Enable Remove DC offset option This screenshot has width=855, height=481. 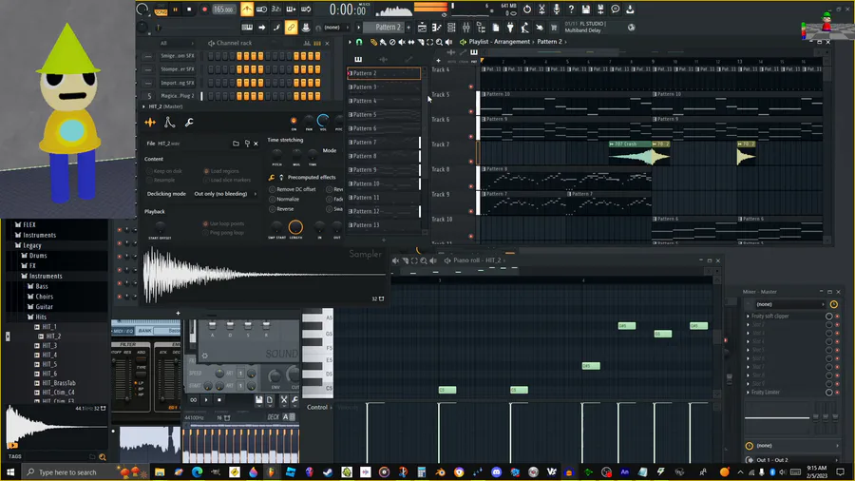pyautogui.click(x=293, y=189)
